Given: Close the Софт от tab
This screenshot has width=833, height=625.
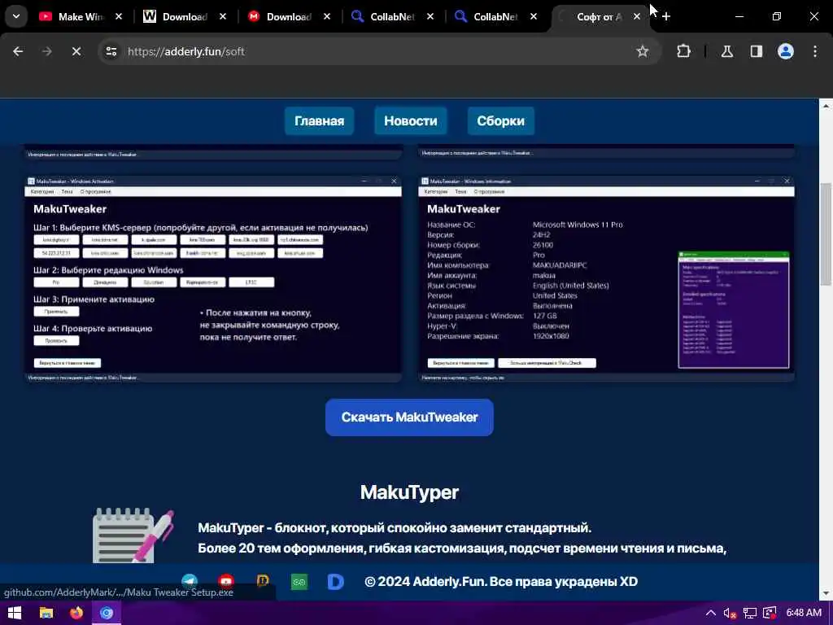Looking at the screenshot, I should (x=636, y=16).
